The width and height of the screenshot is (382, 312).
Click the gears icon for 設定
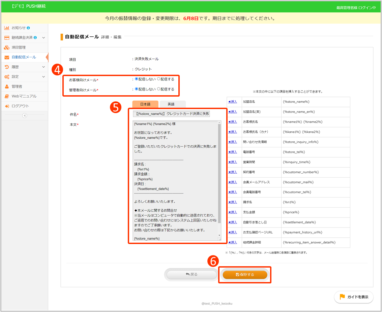pyautogui.click(x=7, y=77)
